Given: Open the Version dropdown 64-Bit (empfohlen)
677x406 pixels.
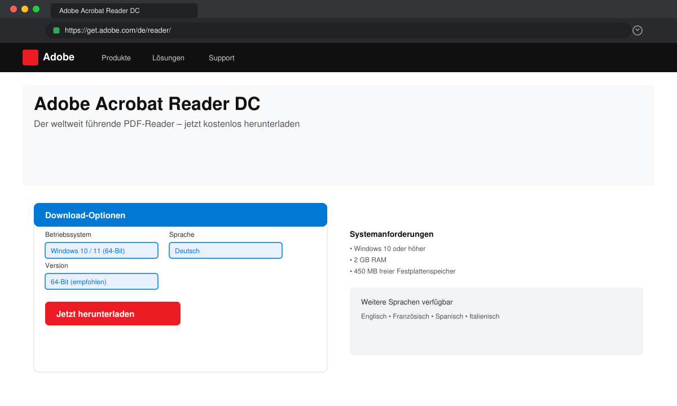Looking at the screenshot, I should click(x=102, y=281).
